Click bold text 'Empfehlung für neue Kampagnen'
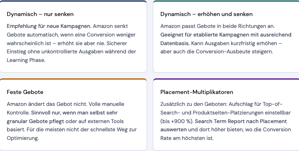Screen dimensions: 299x151 (x=49, y=26)
